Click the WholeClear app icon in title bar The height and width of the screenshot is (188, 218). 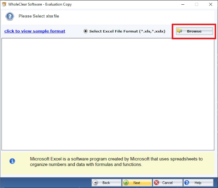(x=4, y=4)
